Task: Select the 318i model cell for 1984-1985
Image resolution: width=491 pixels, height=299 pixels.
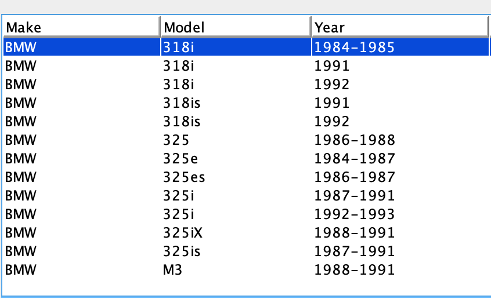Action: tap(236, 47)
